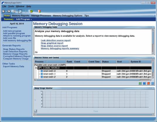Image resolution: width=157 pixels, height=122 pixels.
Task: Open the Help menu
Action: (x=29, y=6)
